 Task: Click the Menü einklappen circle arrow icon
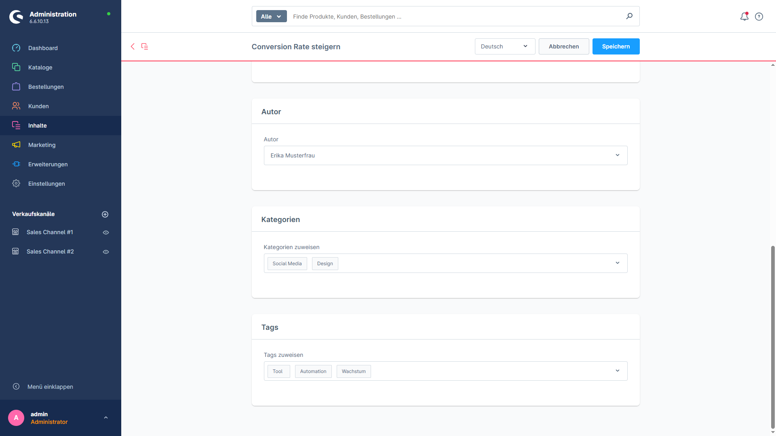click(16, 387)
